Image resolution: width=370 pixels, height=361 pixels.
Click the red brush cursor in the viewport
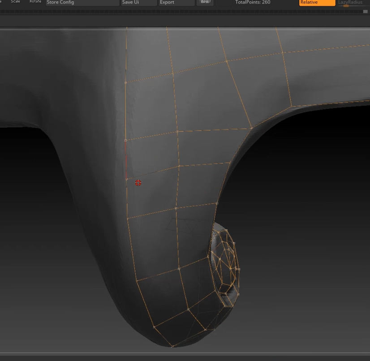pos(138,183)
